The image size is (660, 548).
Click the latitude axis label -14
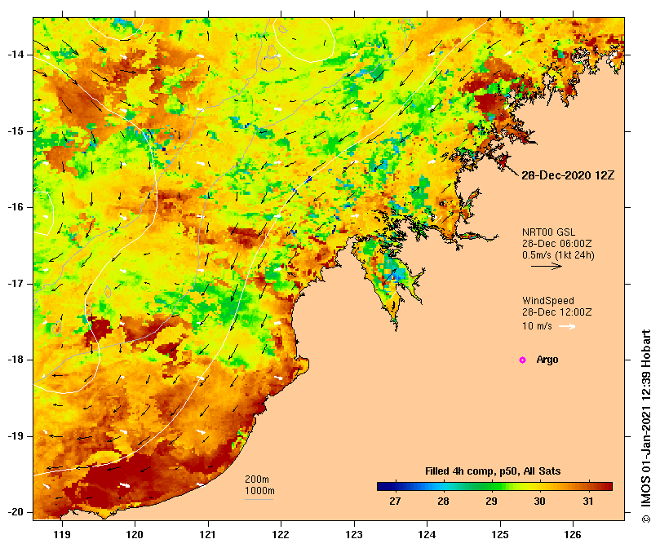pyautogui.click(x=16, y=55)
